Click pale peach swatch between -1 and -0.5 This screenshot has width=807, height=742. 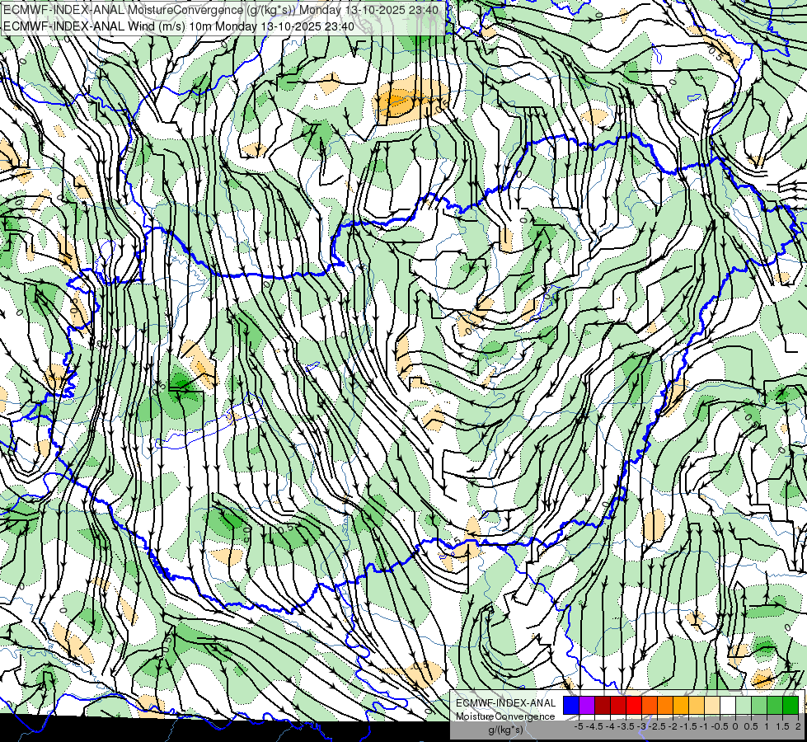pyautogui.click(x=712, y=706)
